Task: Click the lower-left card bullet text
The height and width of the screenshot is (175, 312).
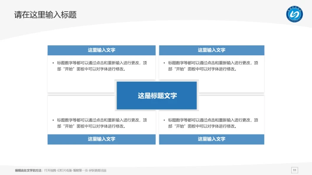Action: pyautogui.click(x=102, y=123)
